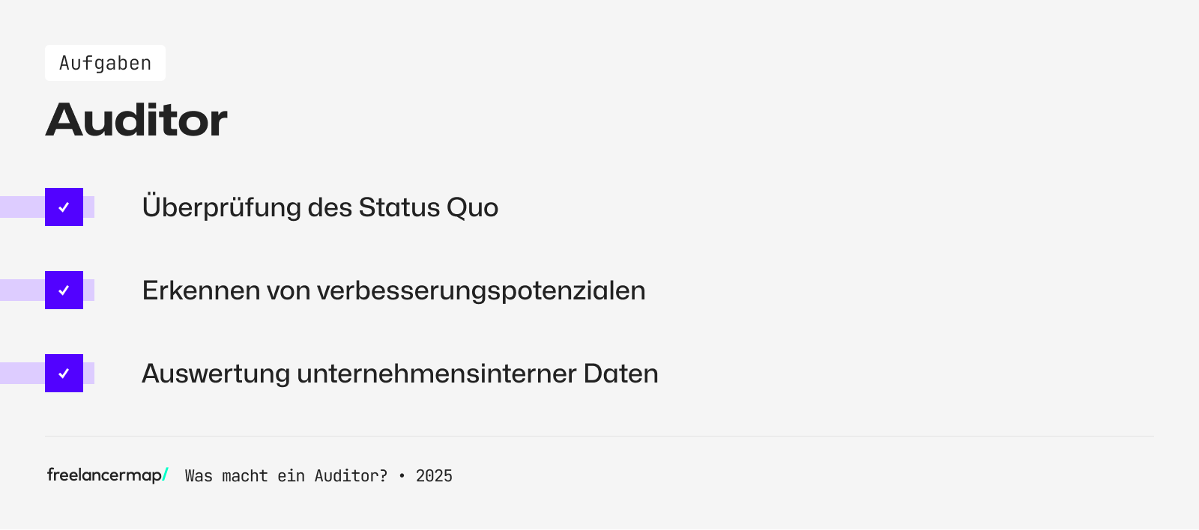
Task: Click the word Daten in third item
Action: [620, 374]
